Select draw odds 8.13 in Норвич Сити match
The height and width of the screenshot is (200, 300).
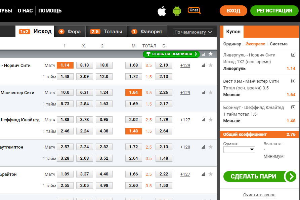[85, 65]
